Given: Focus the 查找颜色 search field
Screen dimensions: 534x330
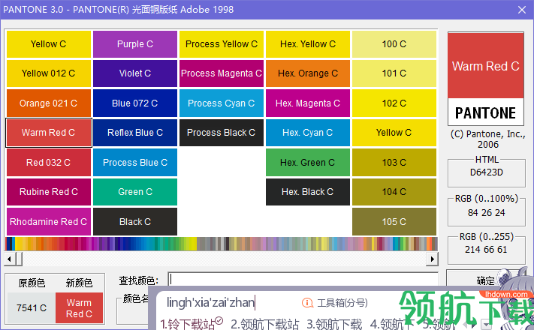Looking at the screenshot, I should (x=303, y=280).
